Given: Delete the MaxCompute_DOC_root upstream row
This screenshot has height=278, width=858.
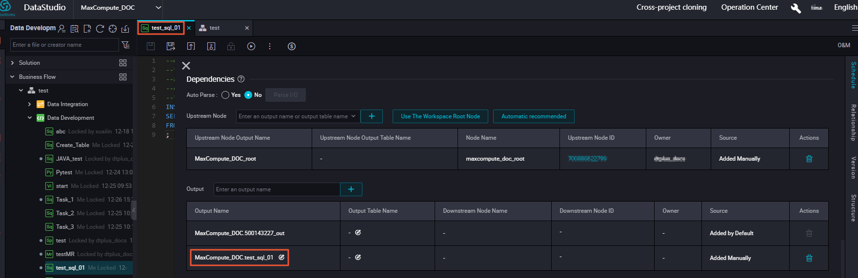Looking at the screenshot, I should click(x=809, y=159).
